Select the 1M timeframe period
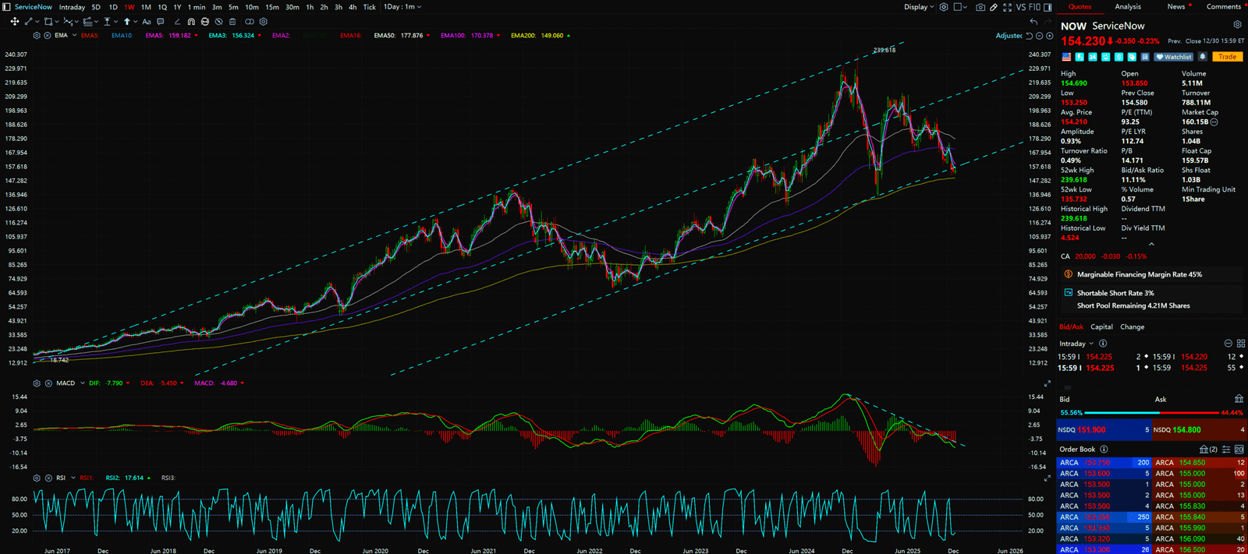Screen dimensions: 1248x554 pyautogui.click(x=146, y=7)
